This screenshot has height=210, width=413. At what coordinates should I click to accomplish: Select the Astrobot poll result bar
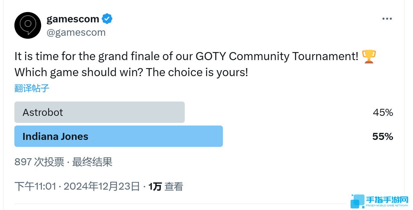pyautogui.click(x=99, y=112)
